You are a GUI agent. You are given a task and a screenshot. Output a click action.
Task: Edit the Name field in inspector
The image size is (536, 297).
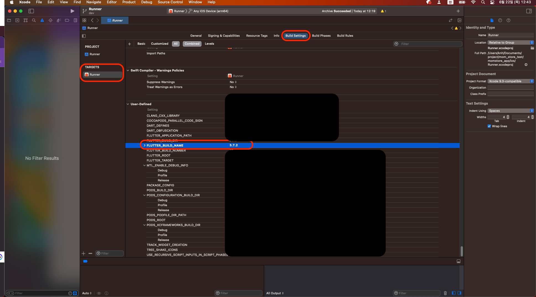coord(511,35)
